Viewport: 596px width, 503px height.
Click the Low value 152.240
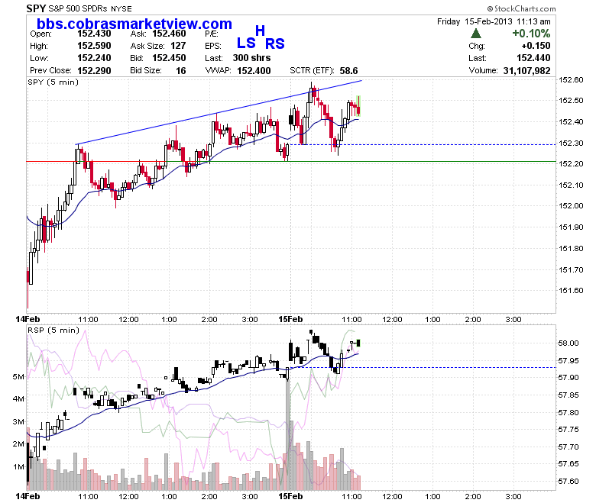click(x=94, y=58)
